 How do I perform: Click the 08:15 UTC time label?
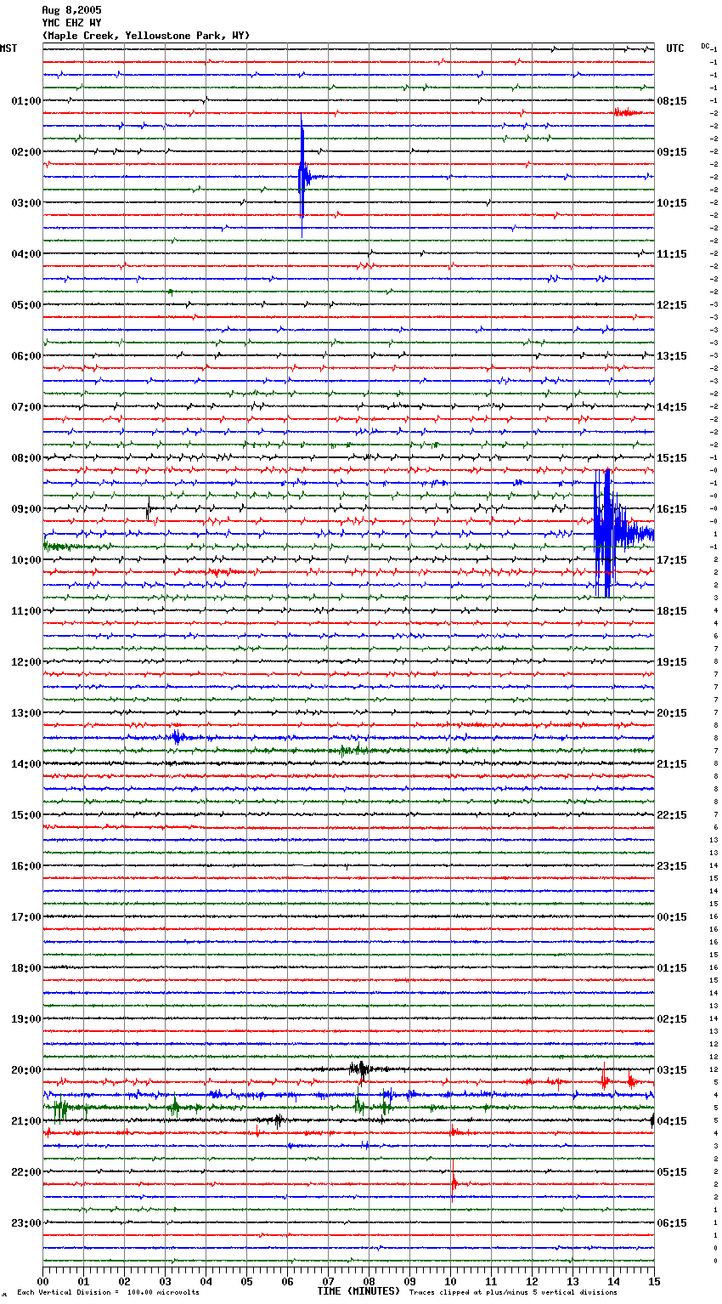pyautogui.click(x=672, y=101)
